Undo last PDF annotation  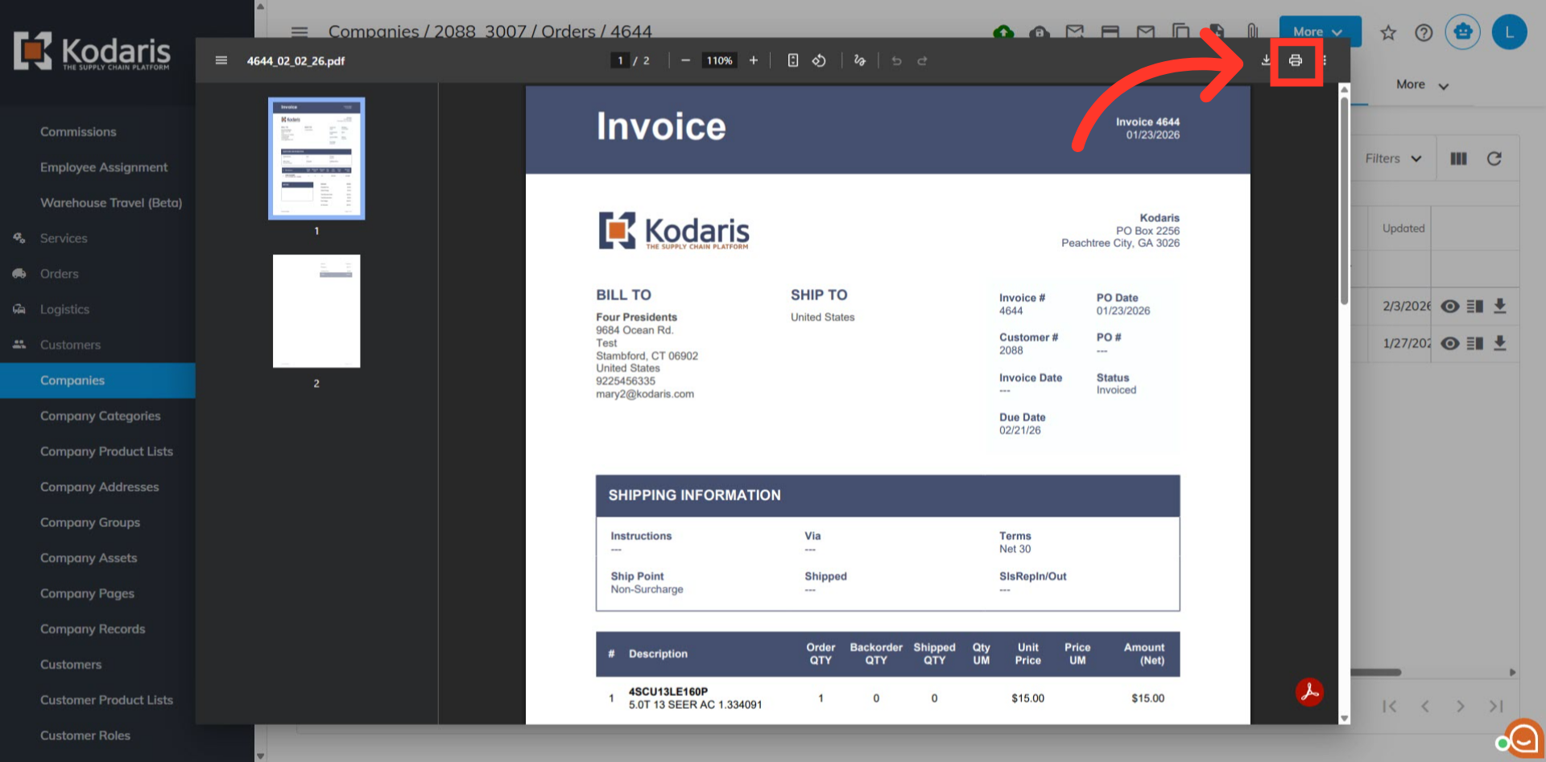click(x=896, y=60)
